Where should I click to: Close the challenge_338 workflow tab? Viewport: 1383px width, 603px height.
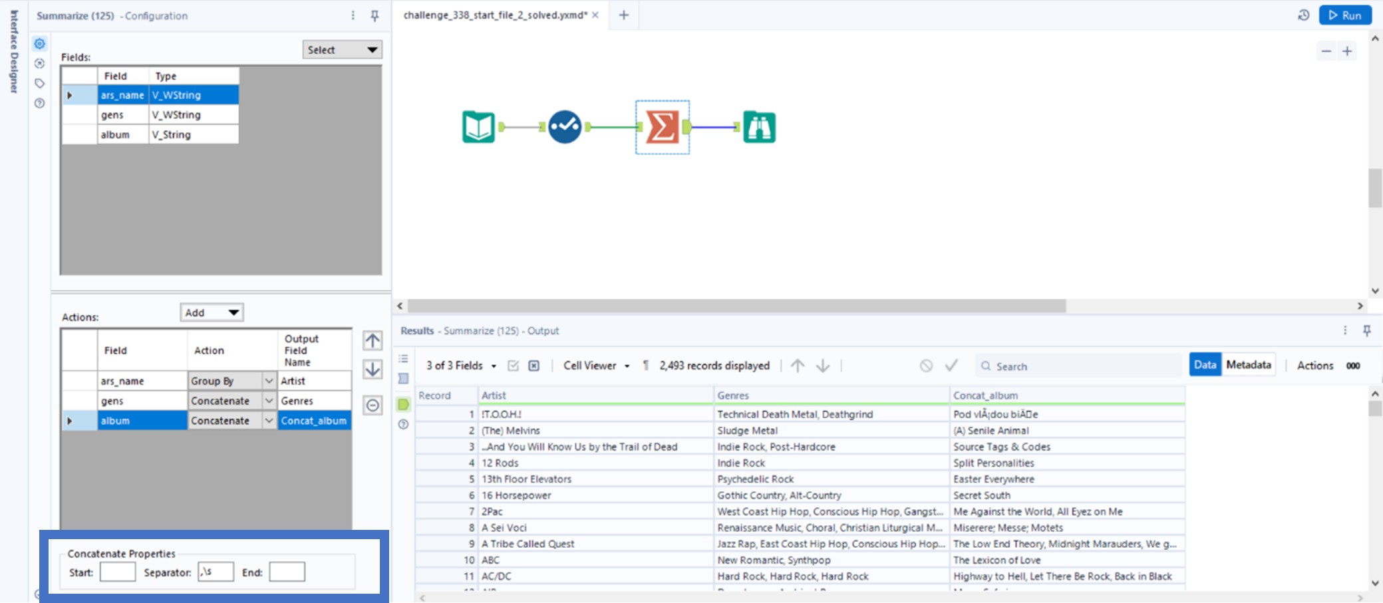595,15
